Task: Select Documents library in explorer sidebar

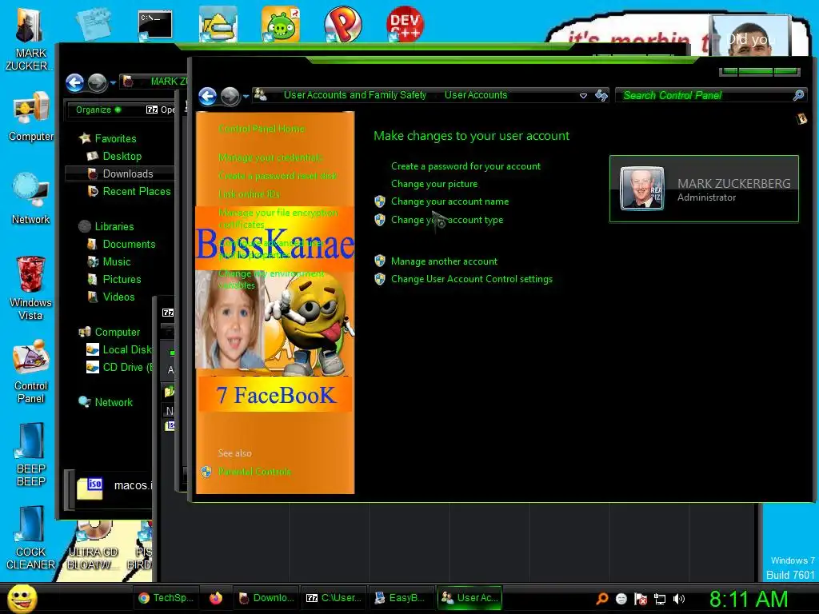Action: click(x=129, y=245)
